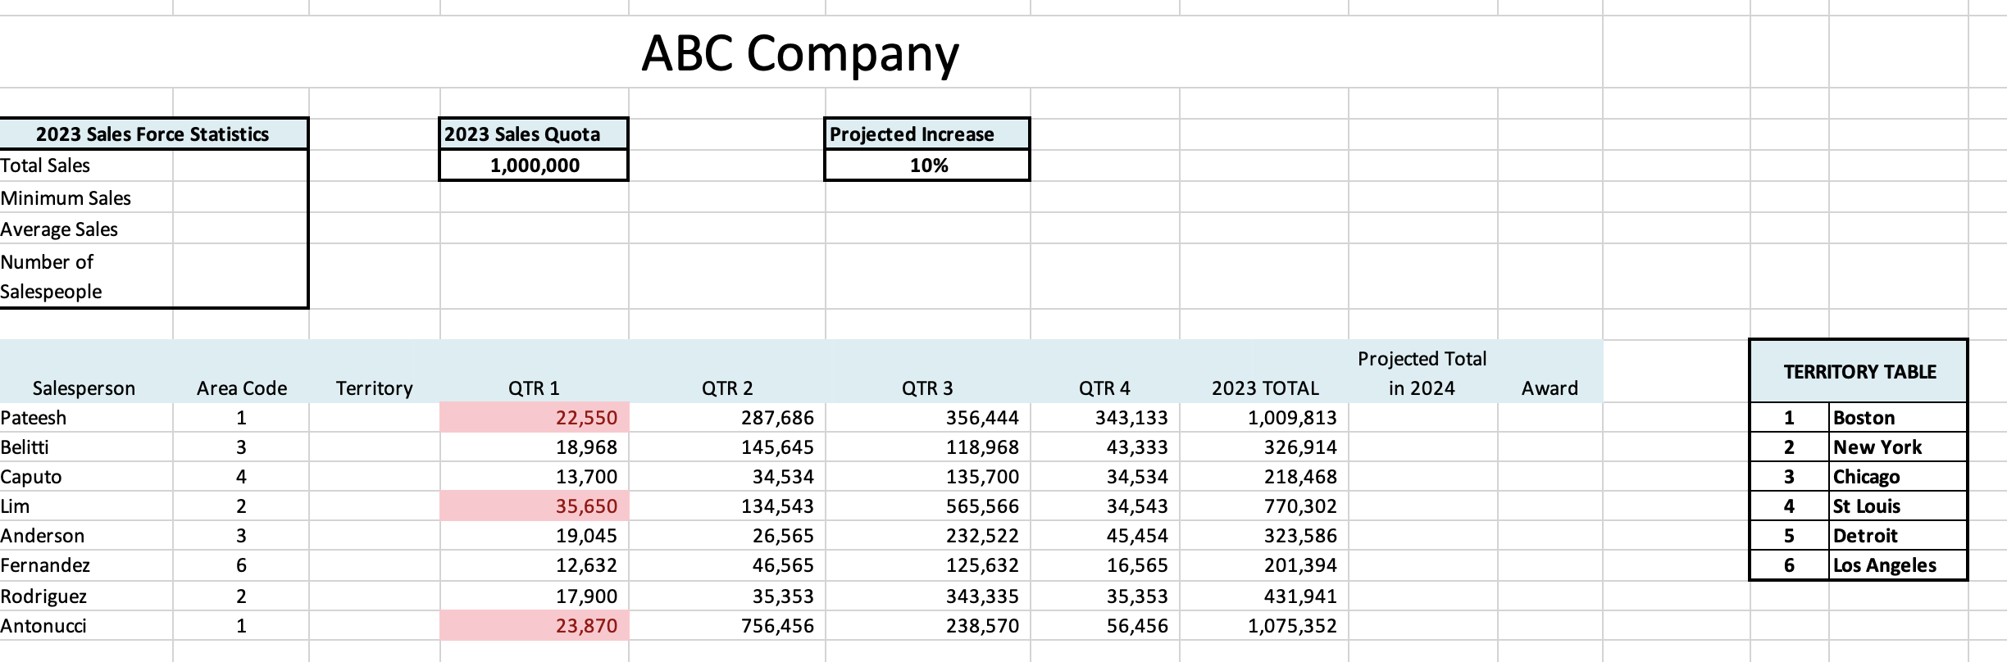This screenshot has width=2007, height=662.
Task: Select the Rodriguez salesperson cell
Action: [86, 596]
